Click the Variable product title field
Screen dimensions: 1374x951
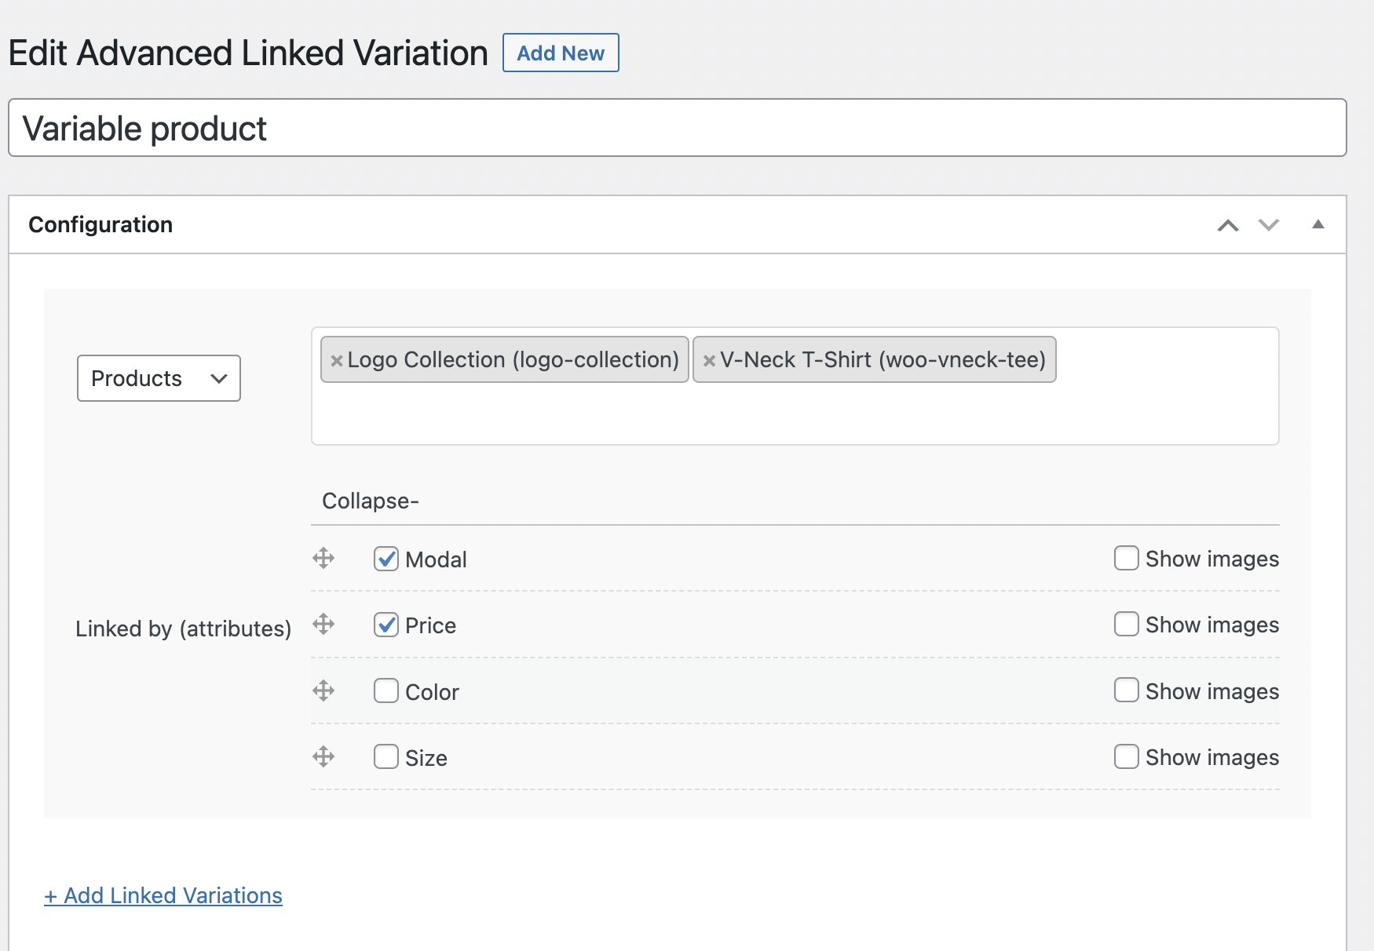pos(677,128)
